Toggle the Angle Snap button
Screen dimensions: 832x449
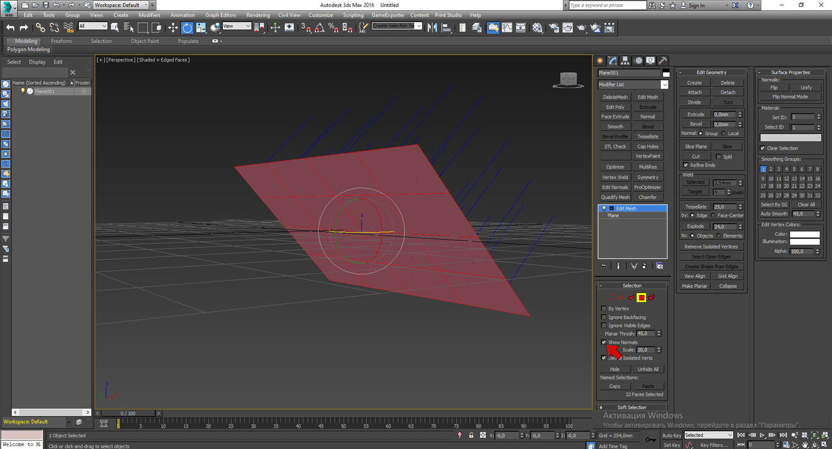[320, 28]
